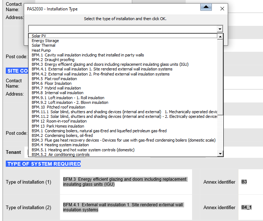This screenshot has height=221, width=263.
Task: Choose BFM.2 Draught proofing
Action: click(x=53, y=60)
